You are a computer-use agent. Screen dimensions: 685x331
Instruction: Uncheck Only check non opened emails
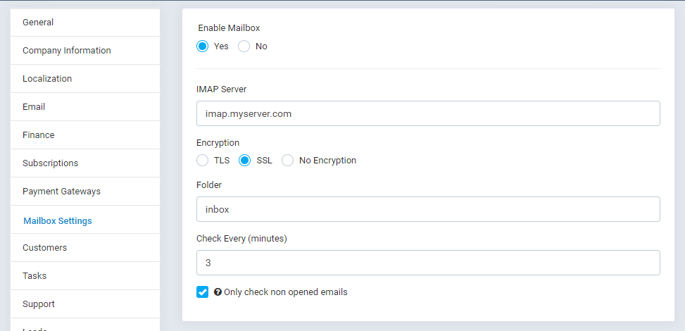pos(203,292)
